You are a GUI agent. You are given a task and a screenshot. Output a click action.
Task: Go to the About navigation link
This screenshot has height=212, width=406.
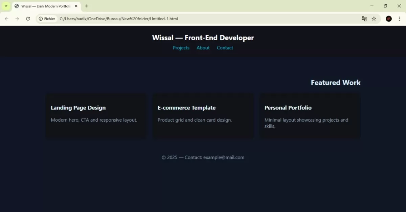[203, 48]
